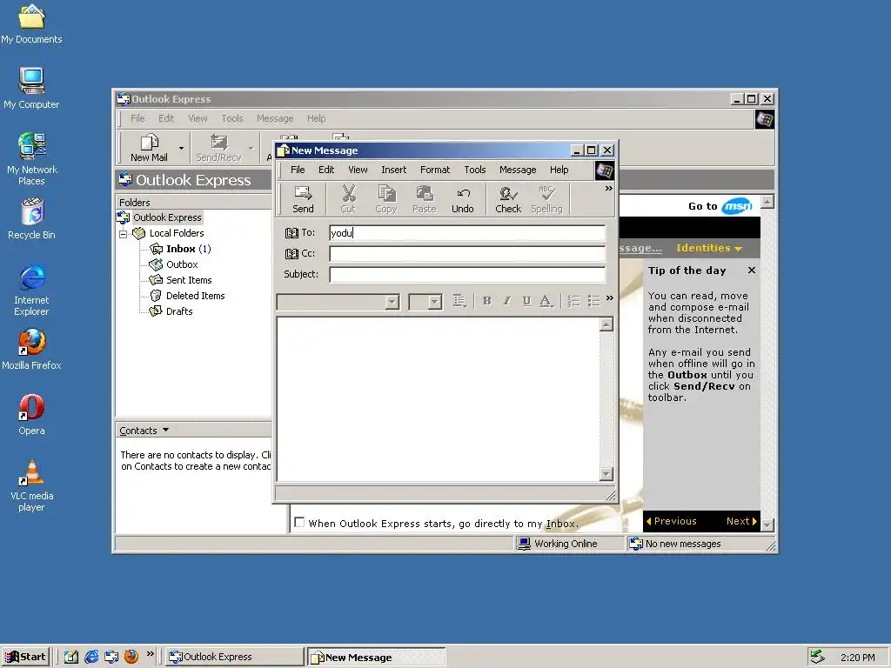This screenshot has height=668, width=891.
Task: Open My Computer desktop icon
Action: [x=31, y=88]
